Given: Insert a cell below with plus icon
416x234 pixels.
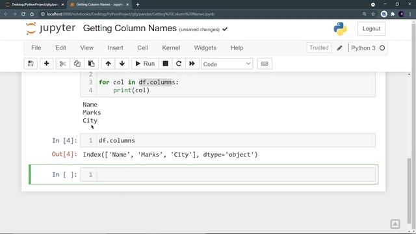Looking at the screenshot, I should (46, 64).
